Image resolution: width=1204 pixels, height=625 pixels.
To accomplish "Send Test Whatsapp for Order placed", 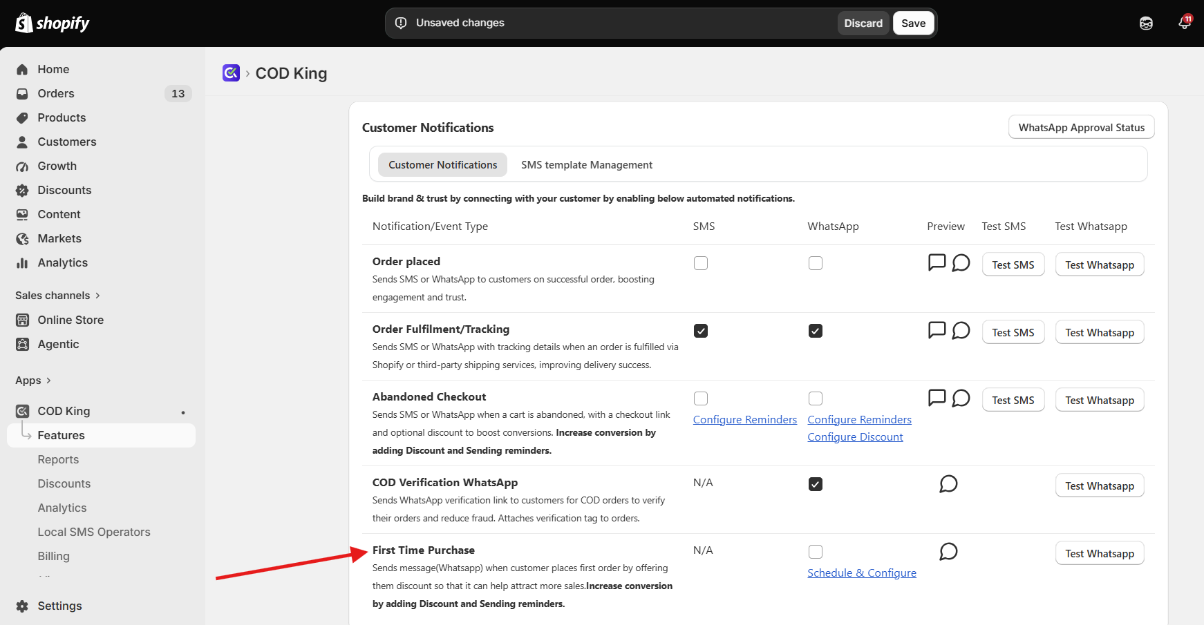I will (x=1100, y=265).
